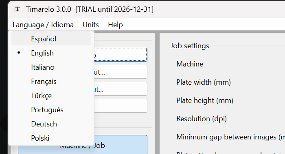Select Español language option

point(51,39)
